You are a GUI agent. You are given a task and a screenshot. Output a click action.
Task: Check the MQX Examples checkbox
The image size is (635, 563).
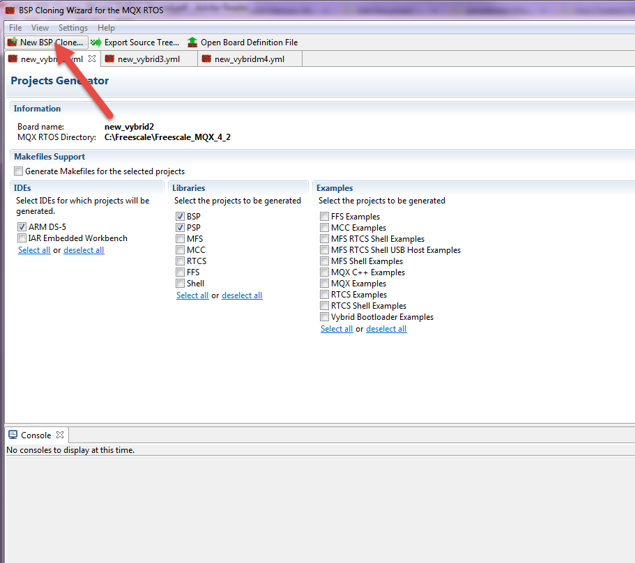click(324, 283)
